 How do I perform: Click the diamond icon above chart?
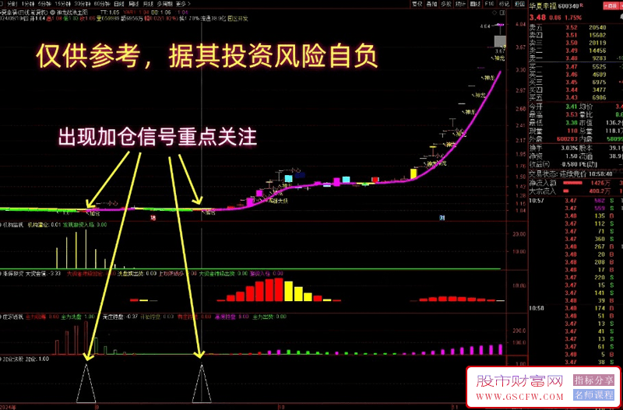click(496, 12)
